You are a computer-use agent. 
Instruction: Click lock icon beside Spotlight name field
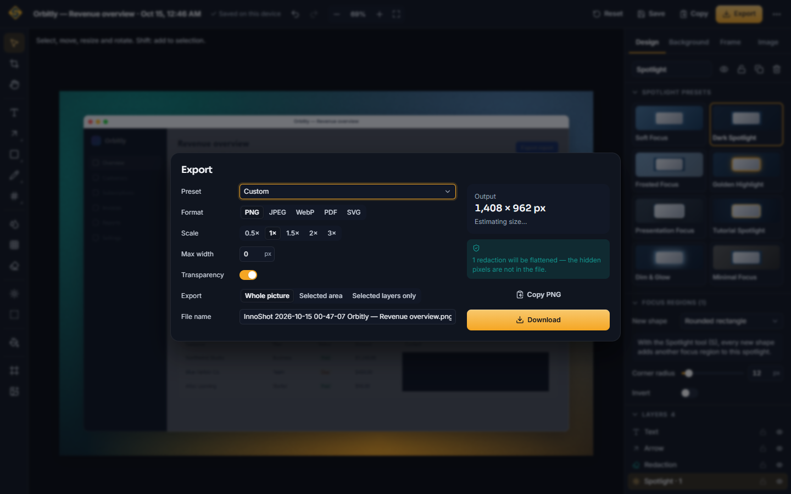[x=742, y=69]
